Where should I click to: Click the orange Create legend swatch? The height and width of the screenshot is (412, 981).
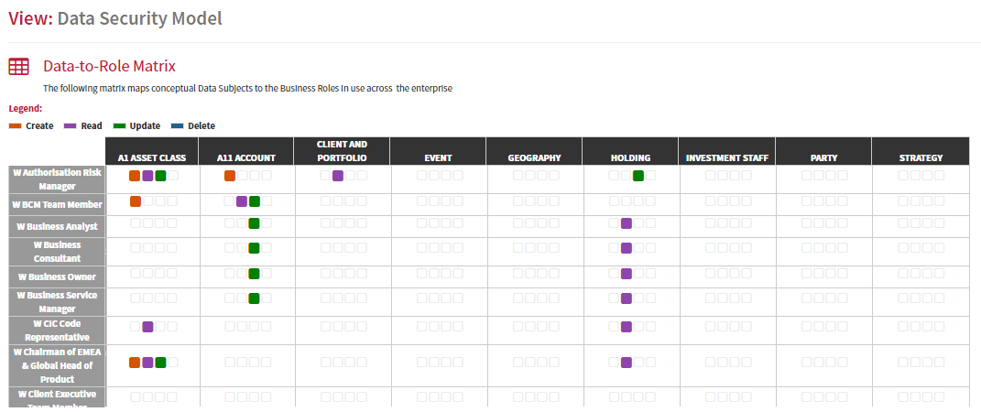[x=16, y=126]
